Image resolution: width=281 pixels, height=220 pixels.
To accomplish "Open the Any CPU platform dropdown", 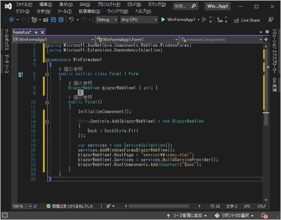I will point(139,20).
